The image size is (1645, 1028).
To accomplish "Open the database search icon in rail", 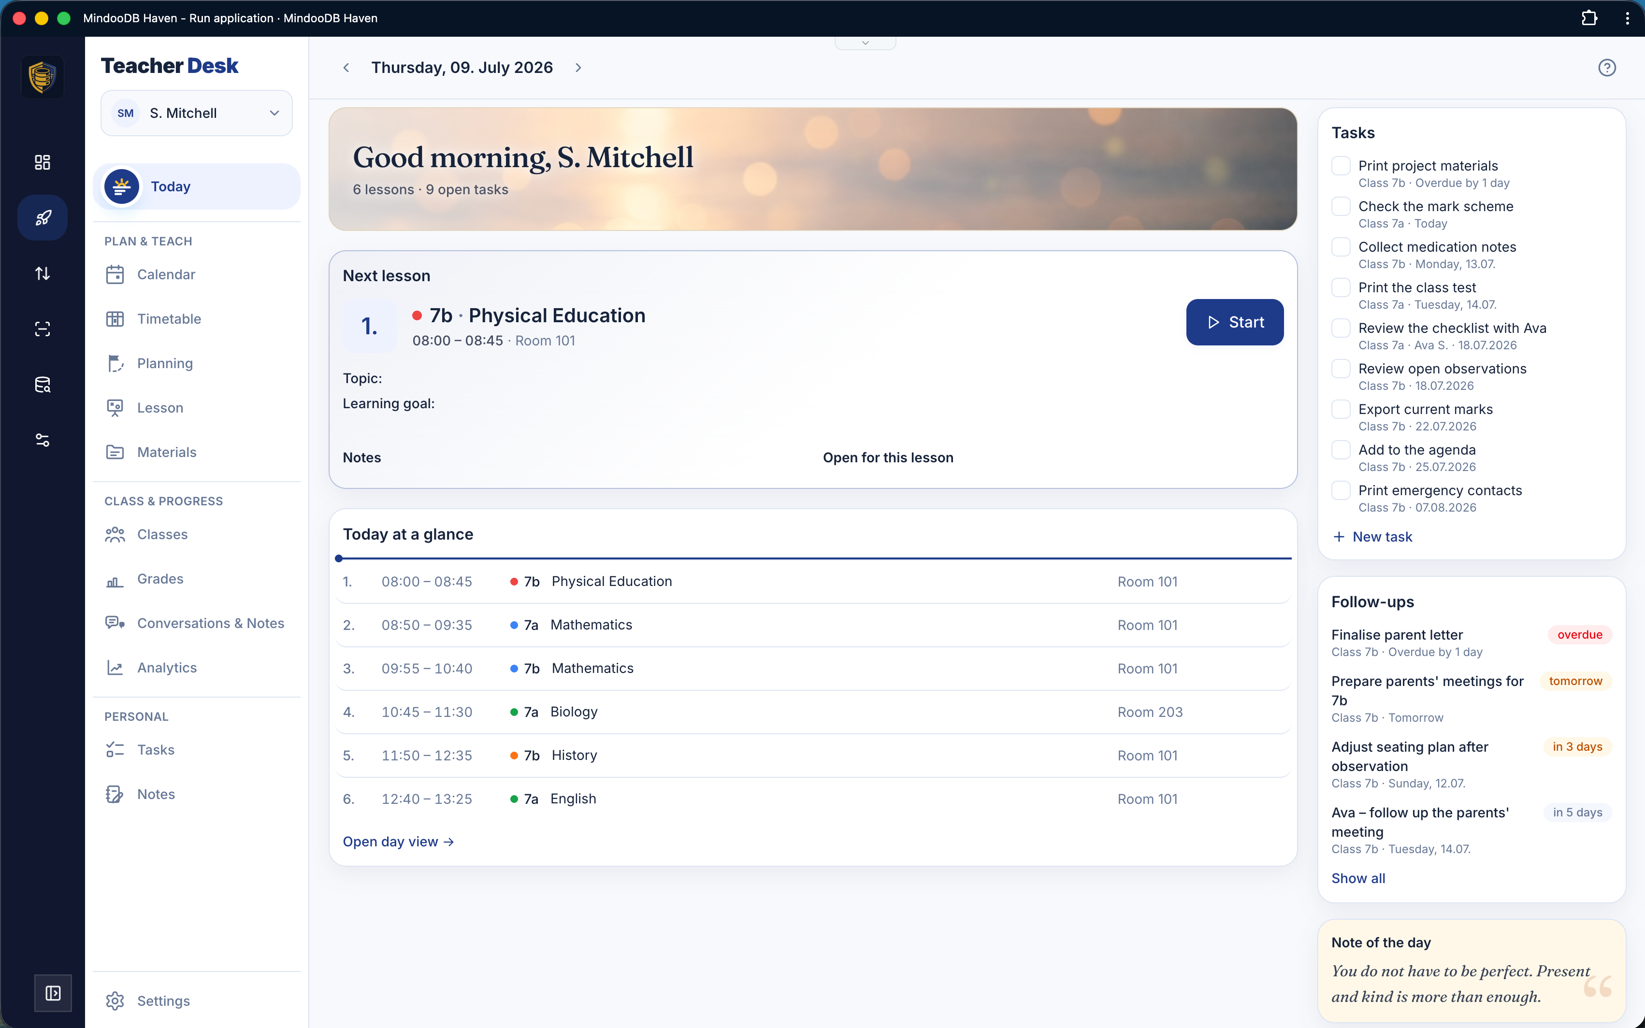I will point(42,385).
